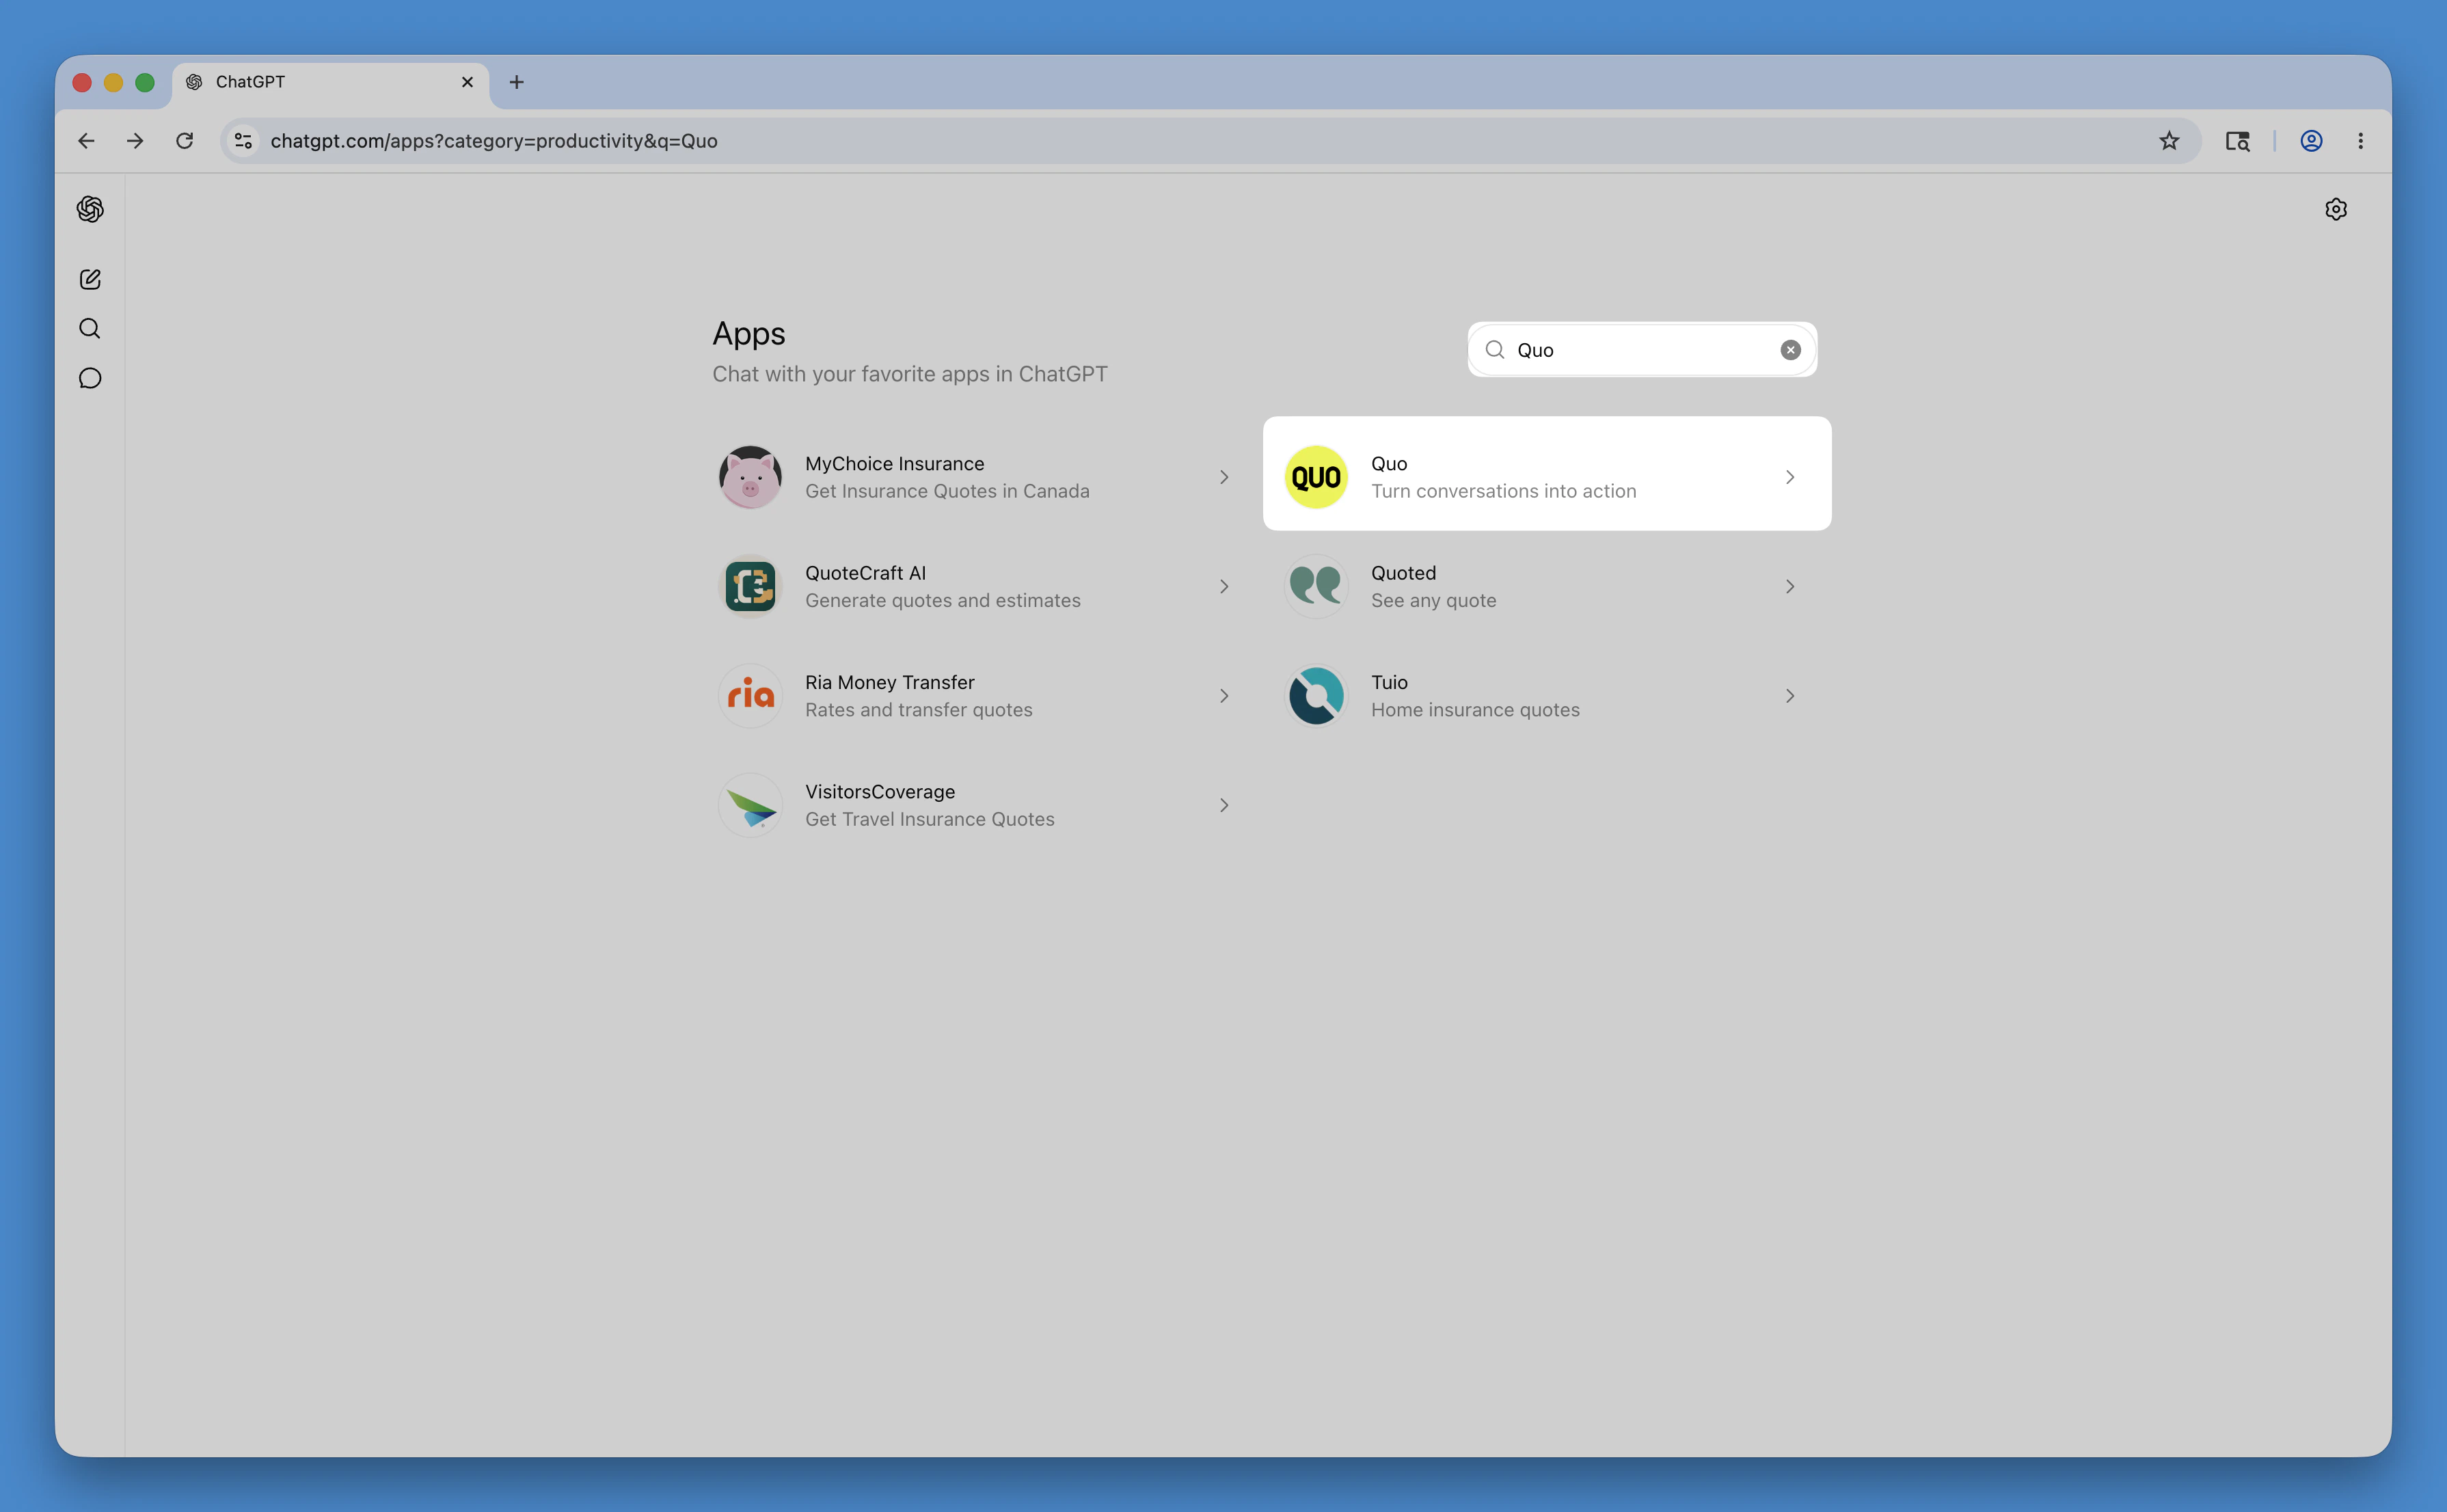Open the ChatGPT logo in sidebar

click(90, 209)
